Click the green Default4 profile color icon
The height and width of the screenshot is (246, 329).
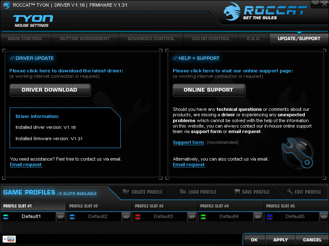click(203, 217)
